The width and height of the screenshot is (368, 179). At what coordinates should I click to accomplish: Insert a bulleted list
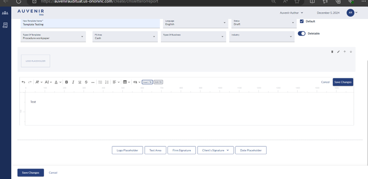(x=100, y=82)
